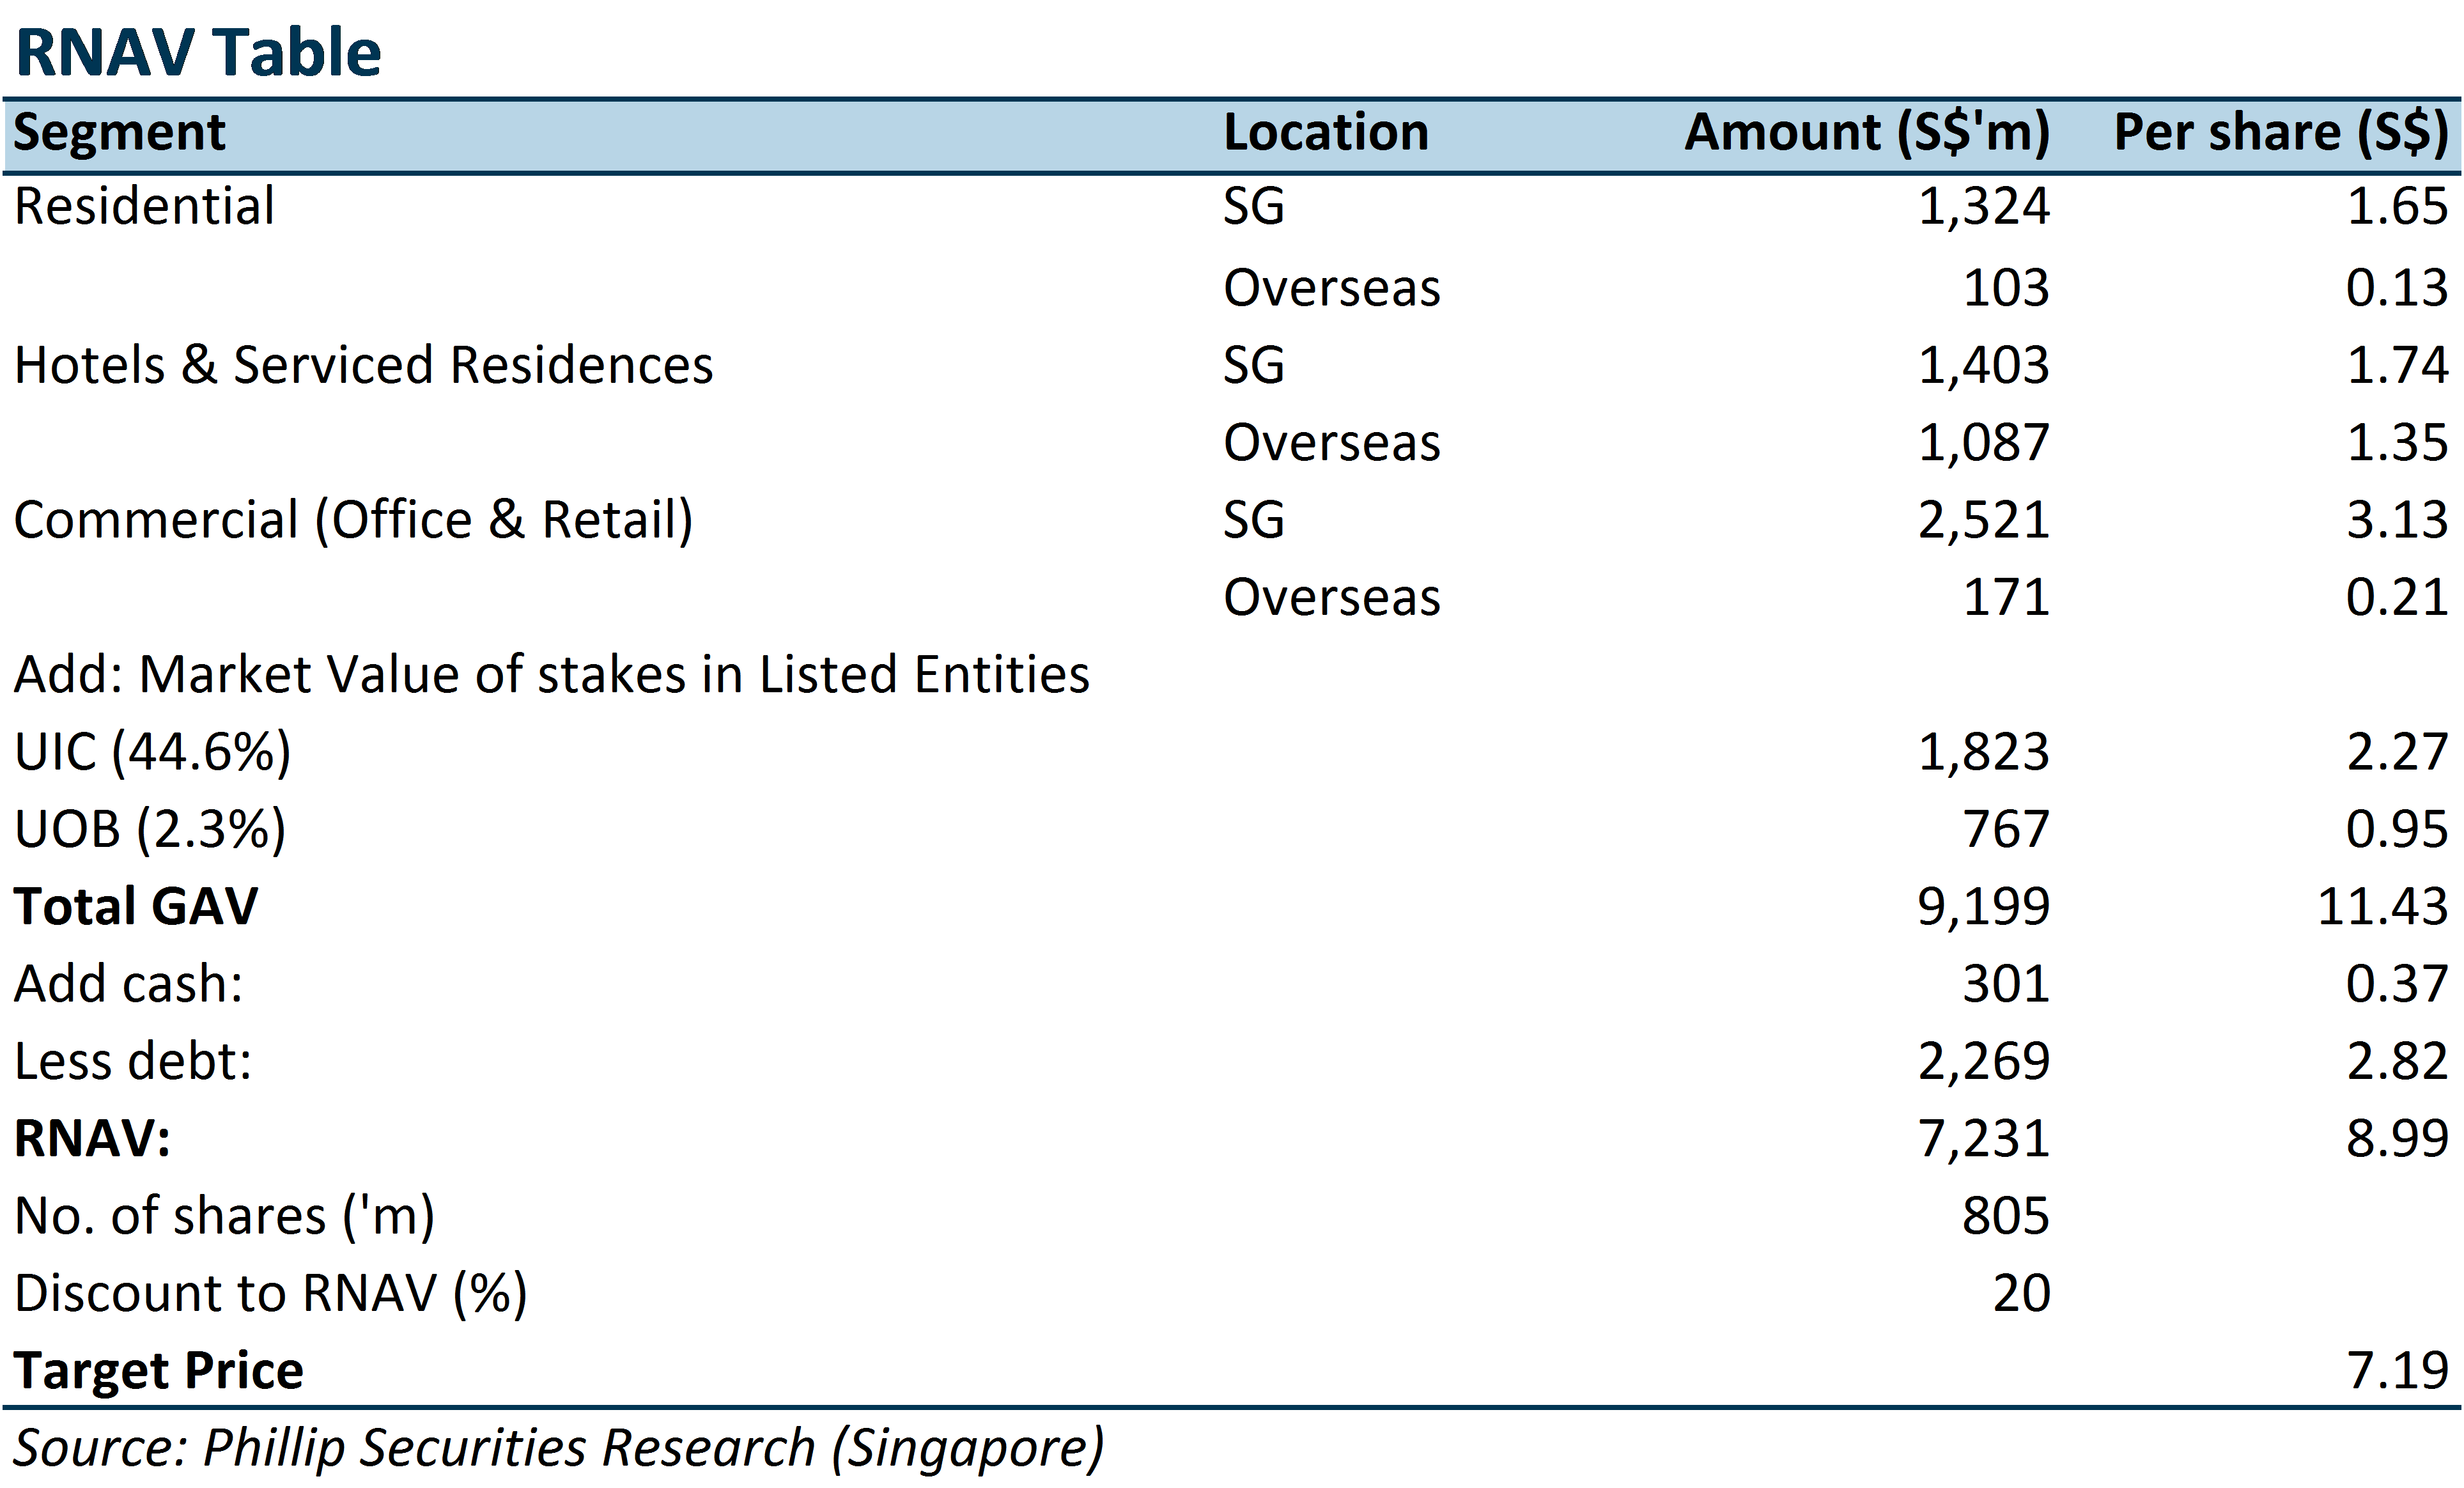This screenshot has width=2464, height=1488.
Task: Select the target price value 7.19
Action: (2398, 1371)
